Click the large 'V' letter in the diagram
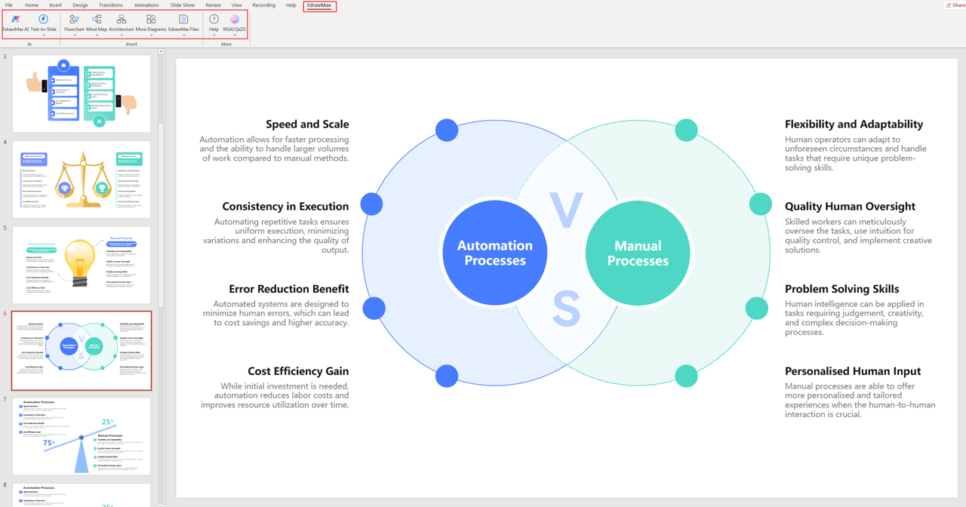The image size is (966, 507). point(566,211)
